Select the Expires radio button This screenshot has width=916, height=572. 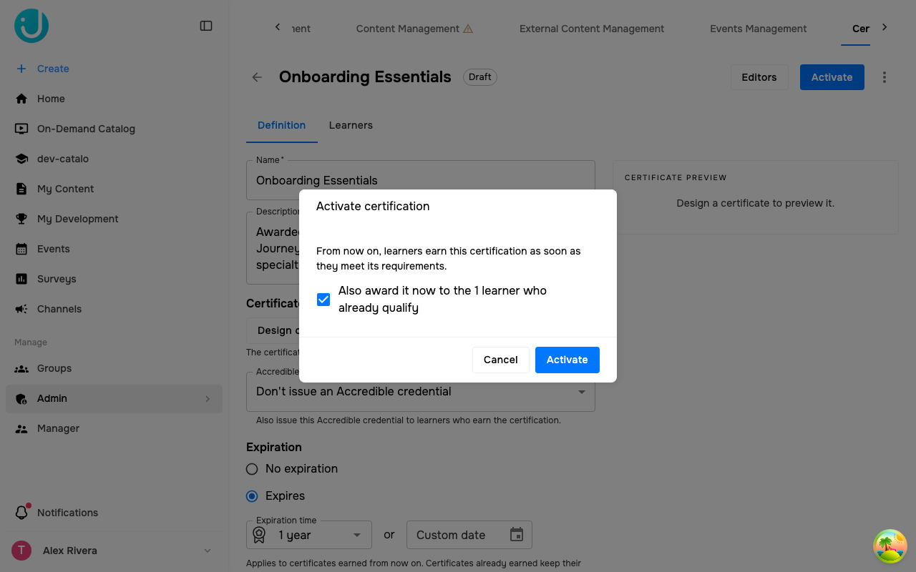click(252, 496)
